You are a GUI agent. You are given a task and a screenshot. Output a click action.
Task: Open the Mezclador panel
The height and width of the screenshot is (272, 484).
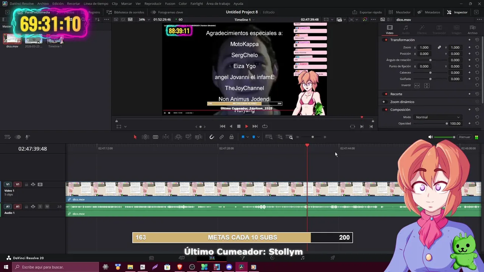tap(399, 12)
